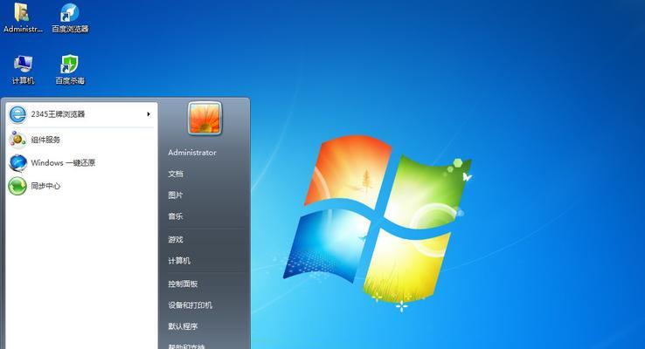The image size is (645, 349).
Task: Open 计算机 in Start menu right pane
Action: (179, 261)
